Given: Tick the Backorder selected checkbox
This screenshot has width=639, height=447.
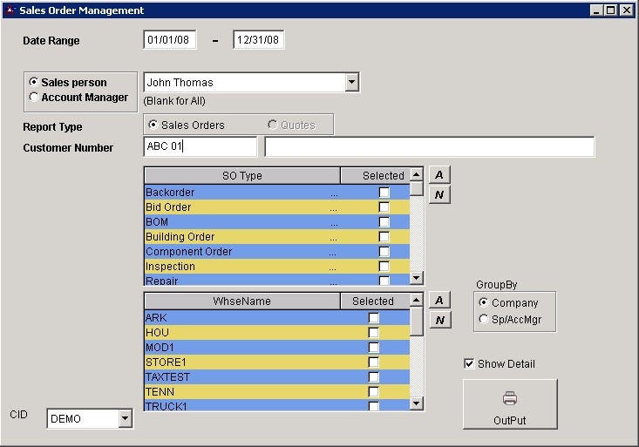Looking at the screenshot, I should tap(384, 193).
